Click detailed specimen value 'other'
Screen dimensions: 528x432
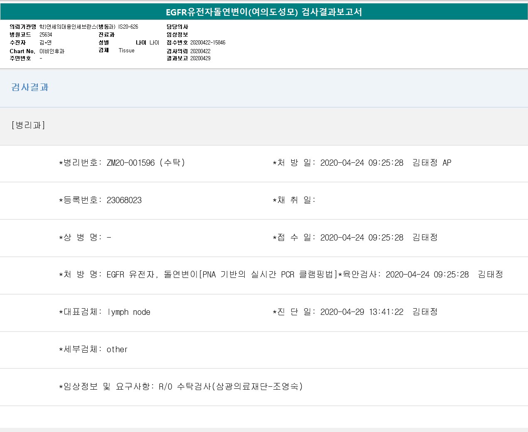[x=117, y=350]
